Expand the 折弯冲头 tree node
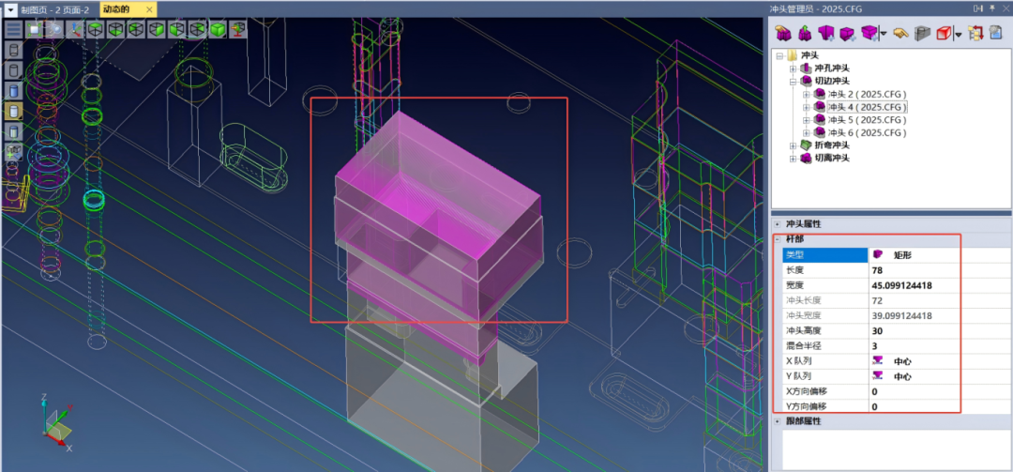The height and width of the screenshot is (472, 1013). click(x=793, y=145)
